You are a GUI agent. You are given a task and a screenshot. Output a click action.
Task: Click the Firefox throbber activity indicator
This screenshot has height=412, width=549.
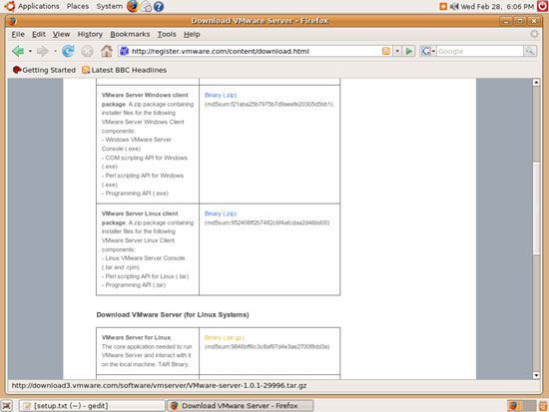coord(534,34)
